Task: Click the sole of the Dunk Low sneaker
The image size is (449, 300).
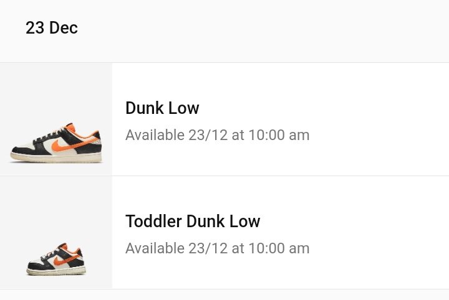Action: pos(56,159)
